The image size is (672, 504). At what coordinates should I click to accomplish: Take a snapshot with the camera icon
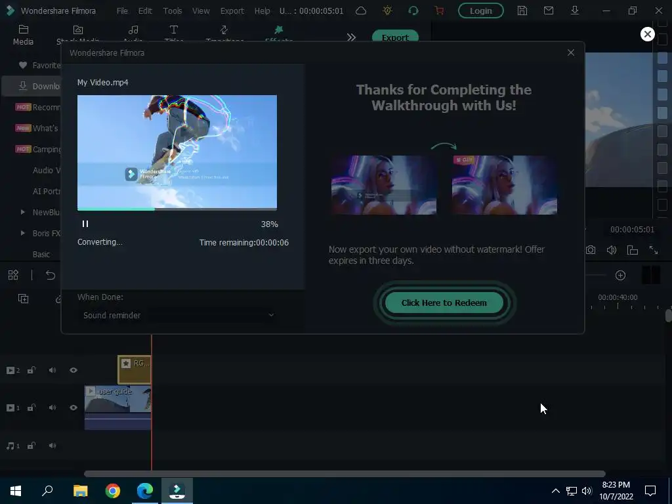[x=591, y=250]
